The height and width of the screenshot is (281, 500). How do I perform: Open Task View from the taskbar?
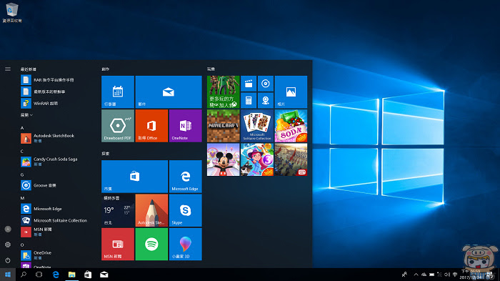pos(39,275)
